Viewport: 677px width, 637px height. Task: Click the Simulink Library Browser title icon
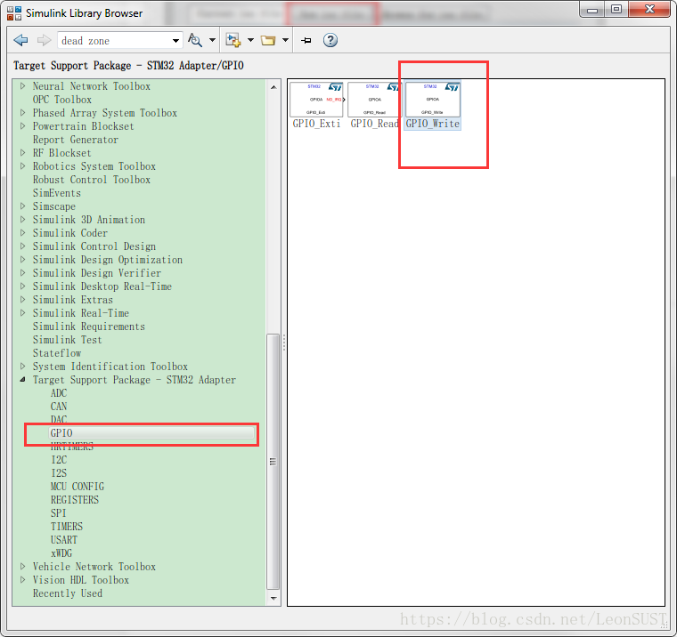[14, 13]
